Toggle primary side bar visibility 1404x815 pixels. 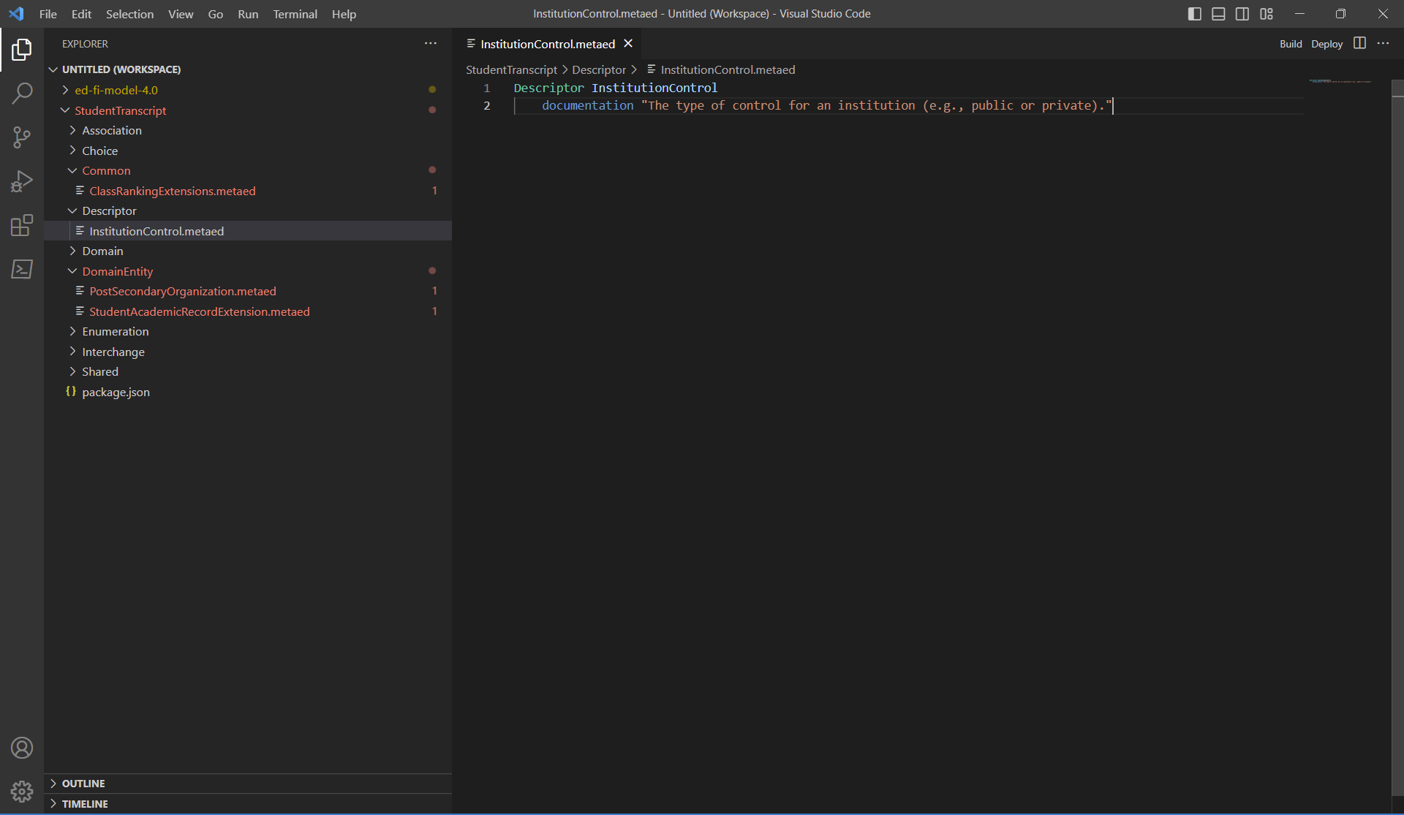[x=1195, y=14]
